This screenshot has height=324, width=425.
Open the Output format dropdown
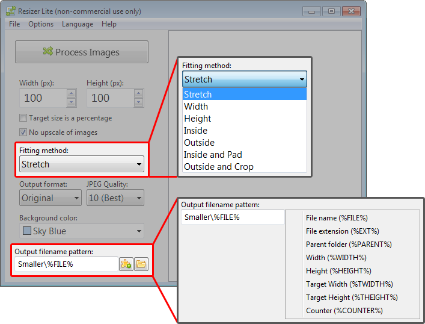click(x=76, y=198)
